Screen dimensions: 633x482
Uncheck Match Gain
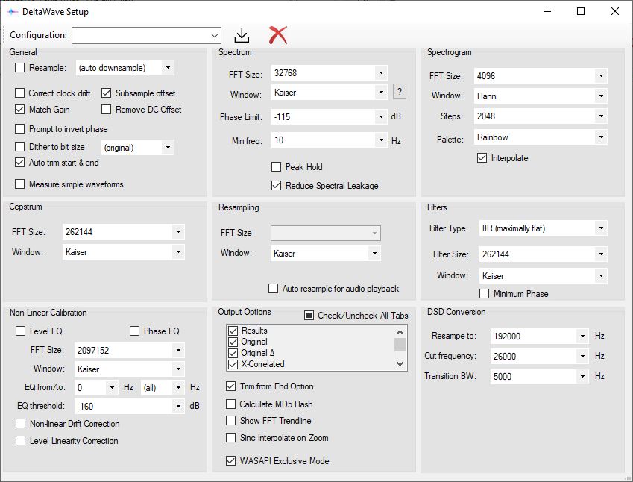[20, 110]
